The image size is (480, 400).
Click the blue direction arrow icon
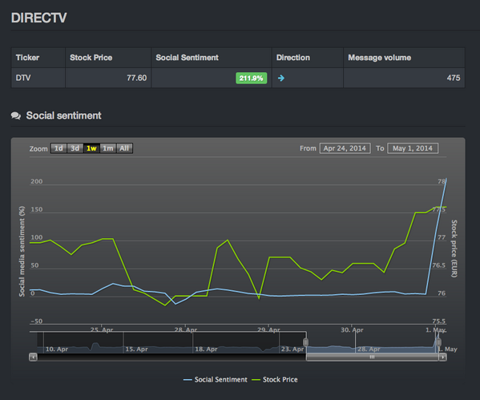click(x=281, y=78)
